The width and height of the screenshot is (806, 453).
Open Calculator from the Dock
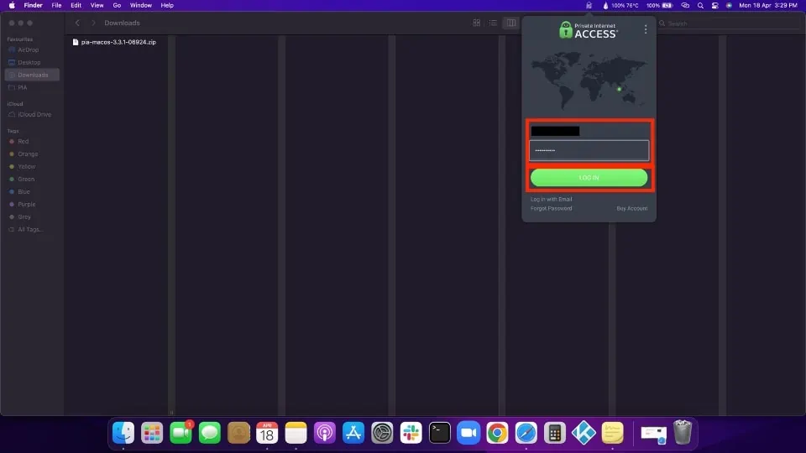[555, 433]
